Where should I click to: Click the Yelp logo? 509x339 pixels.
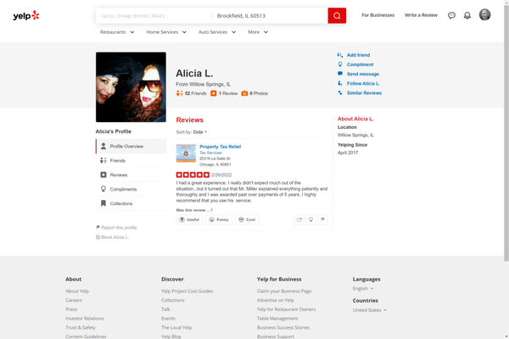point(26,15)
